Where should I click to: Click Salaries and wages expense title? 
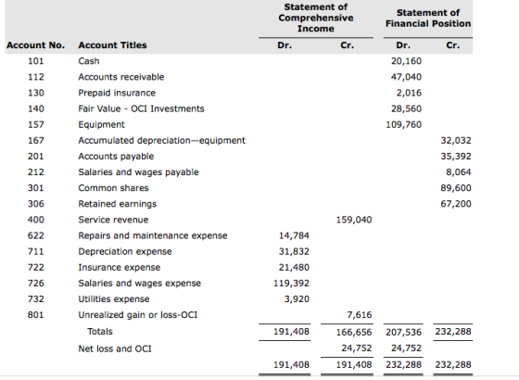[x=140, y=284]
